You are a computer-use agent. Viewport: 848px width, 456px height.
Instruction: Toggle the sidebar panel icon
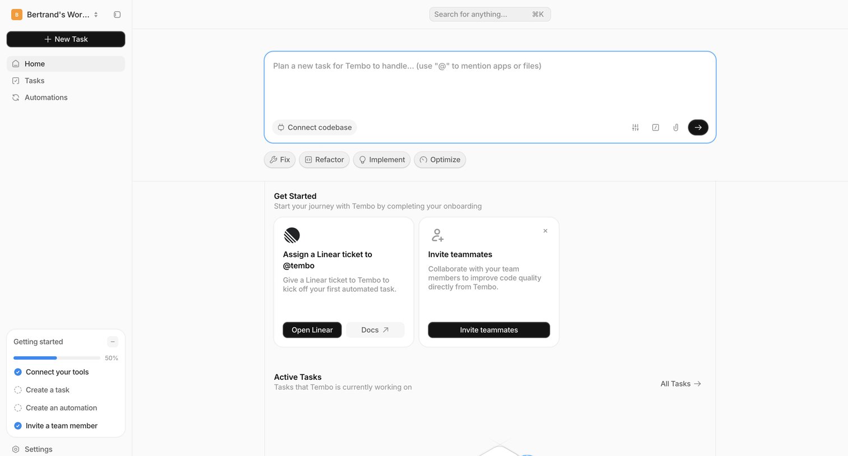pyautogui.click(x=117, y=15)
